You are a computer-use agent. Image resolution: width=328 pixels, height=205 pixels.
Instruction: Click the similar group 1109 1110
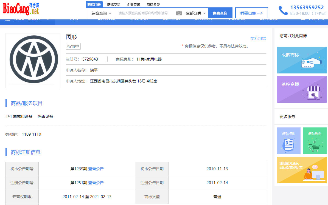point(32,134)
